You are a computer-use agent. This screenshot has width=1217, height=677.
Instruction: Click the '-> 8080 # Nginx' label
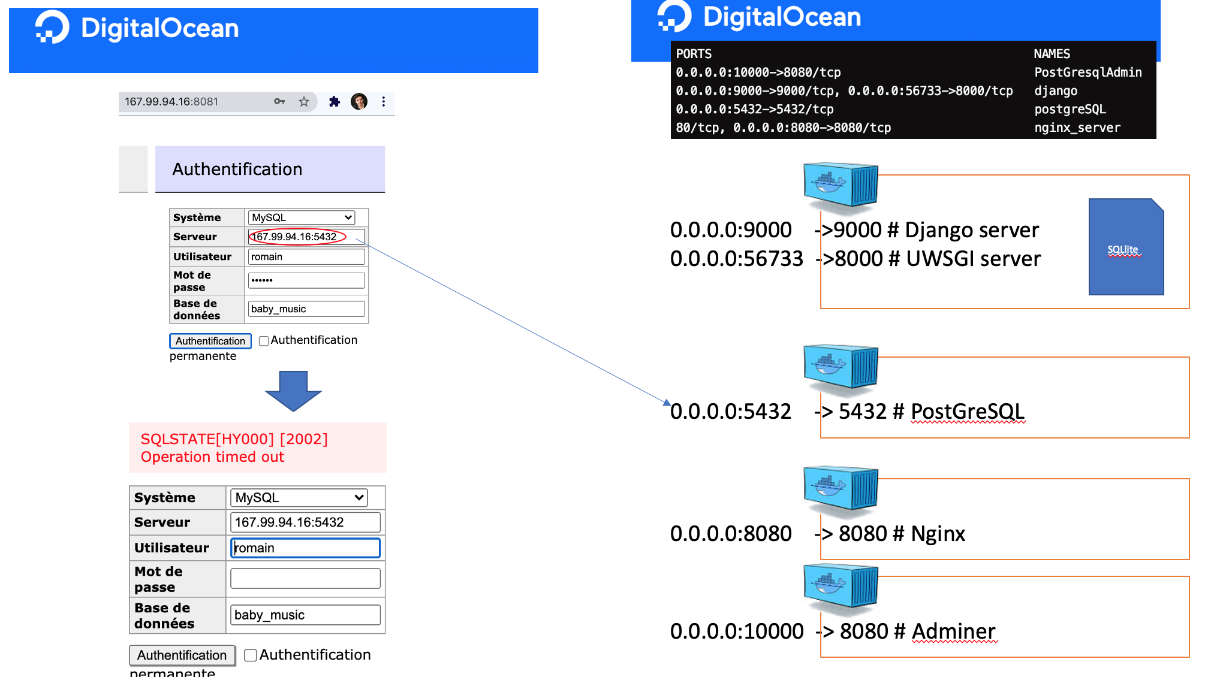890,533
